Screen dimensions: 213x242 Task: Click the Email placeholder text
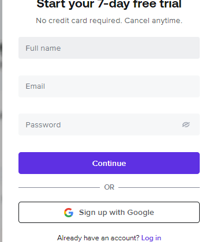[35, 86]
